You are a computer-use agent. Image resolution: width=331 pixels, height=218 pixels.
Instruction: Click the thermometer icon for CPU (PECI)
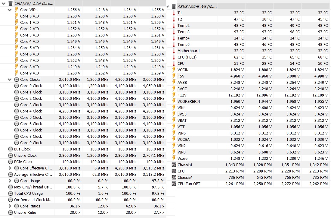tap(174, 57)
